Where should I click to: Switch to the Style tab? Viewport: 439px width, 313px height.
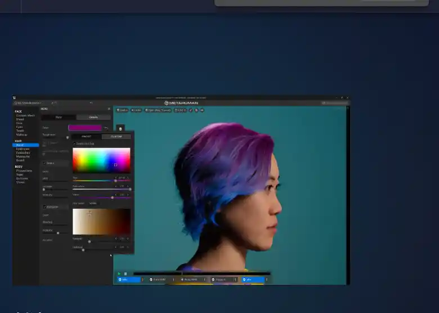pos(59,117)
